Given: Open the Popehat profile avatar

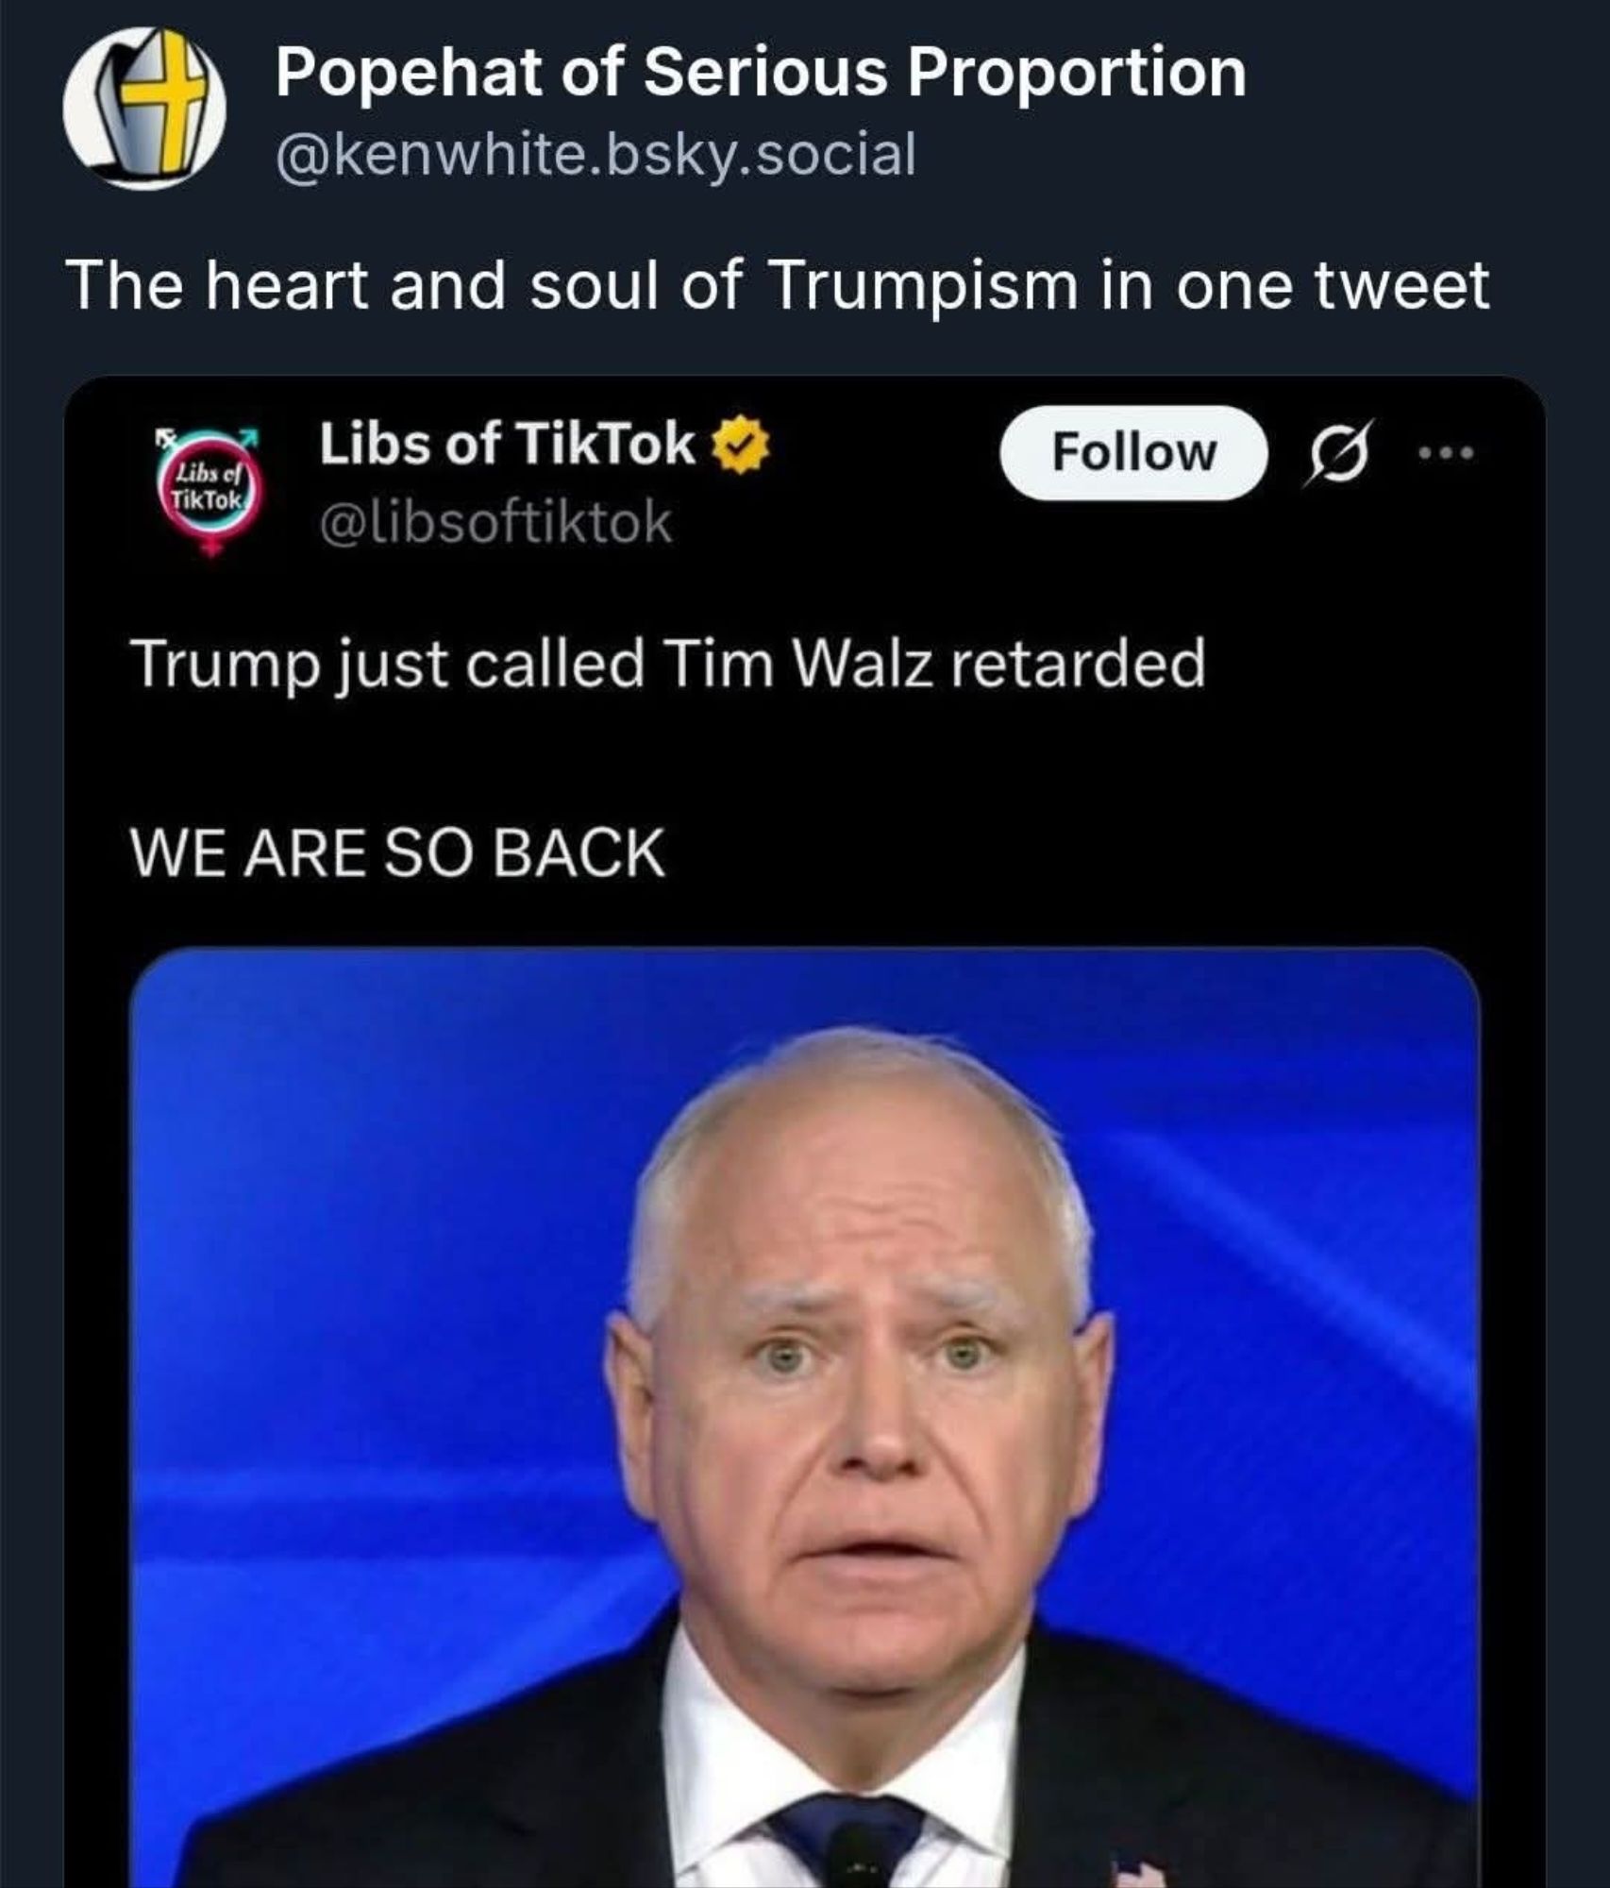Looking at the screenshot, I should pyautogui.click(x=144, y=108).
